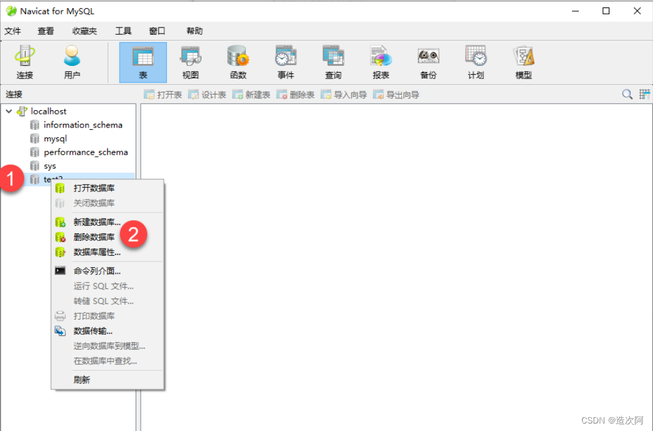This screenshot has height=431, width=653.
Task: Click the search magnifier icon
Action: [626, 94]
